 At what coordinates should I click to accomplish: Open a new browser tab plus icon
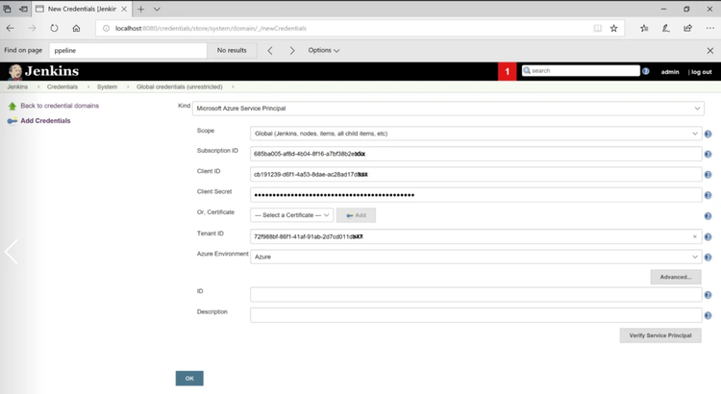tap(140, 9)
